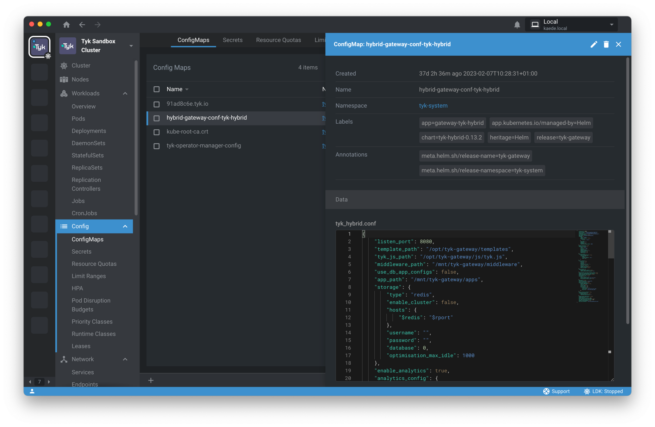Open notifications bell icon
Screen dimensions: 655x427
pyautogui.click(x=517, y=25)
